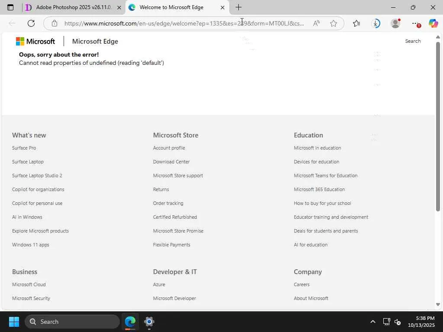
Task: Refresh the page
Action: (31, 23)
